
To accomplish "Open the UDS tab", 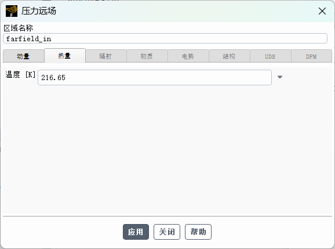I will [x=271, y=56].
